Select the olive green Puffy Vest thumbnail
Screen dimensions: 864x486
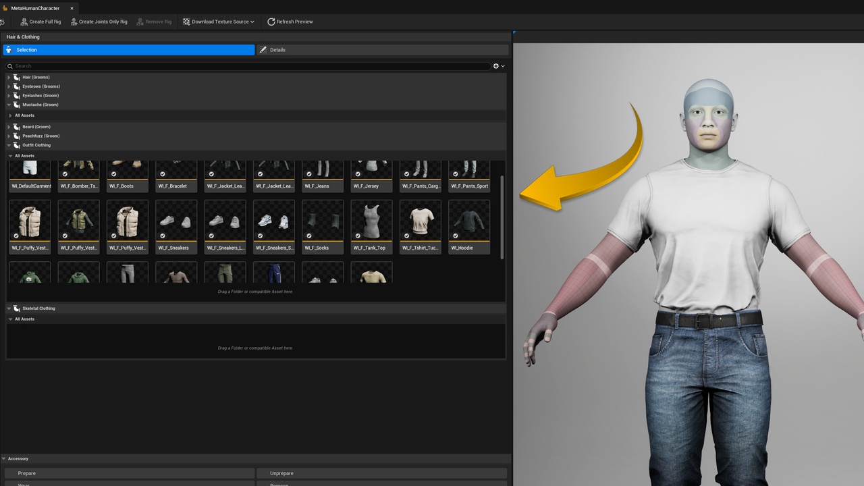(x=79, y=220)
